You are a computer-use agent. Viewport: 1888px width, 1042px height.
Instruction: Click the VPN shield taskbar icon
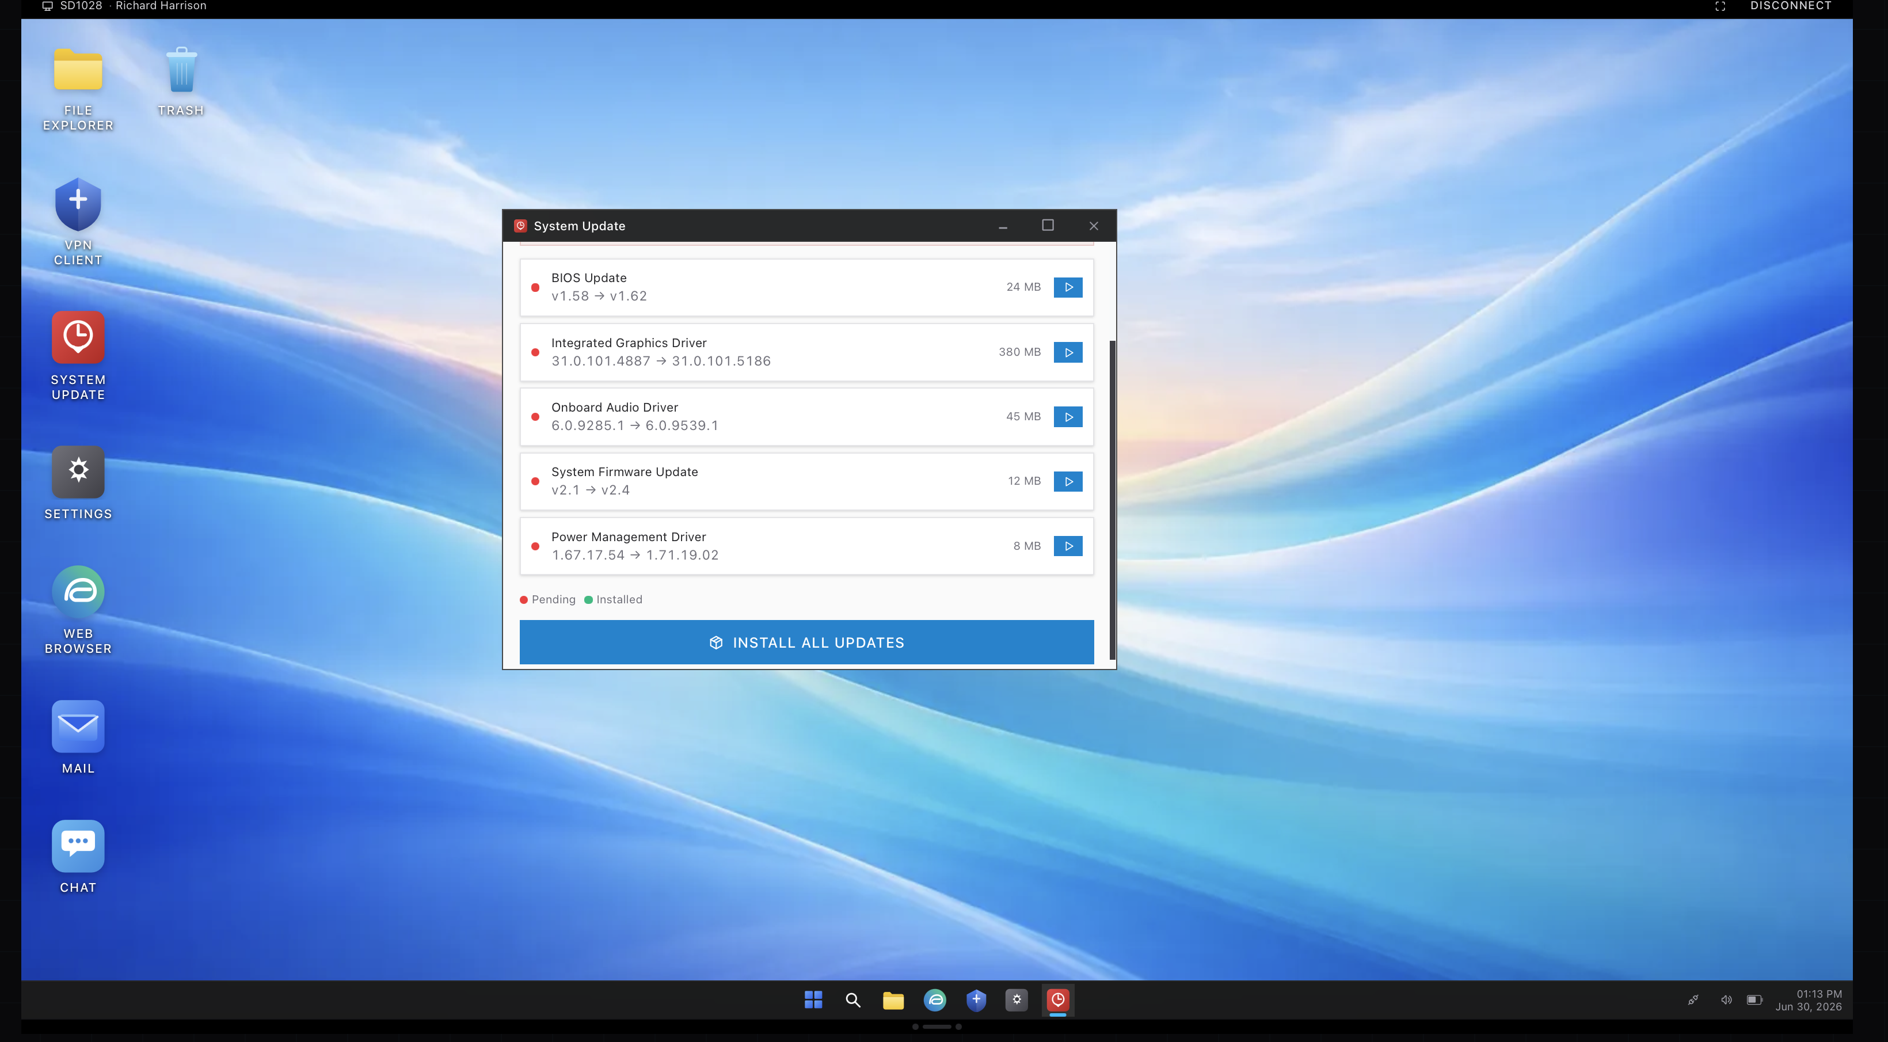coord(976,1000)
